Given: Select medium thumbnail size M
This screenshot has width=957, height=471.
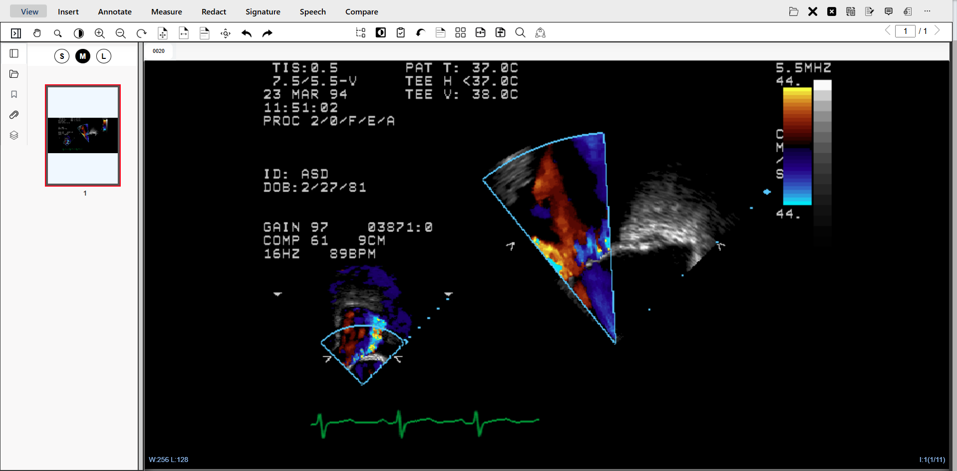Looking at the screenshot, I should click(83, 56).
